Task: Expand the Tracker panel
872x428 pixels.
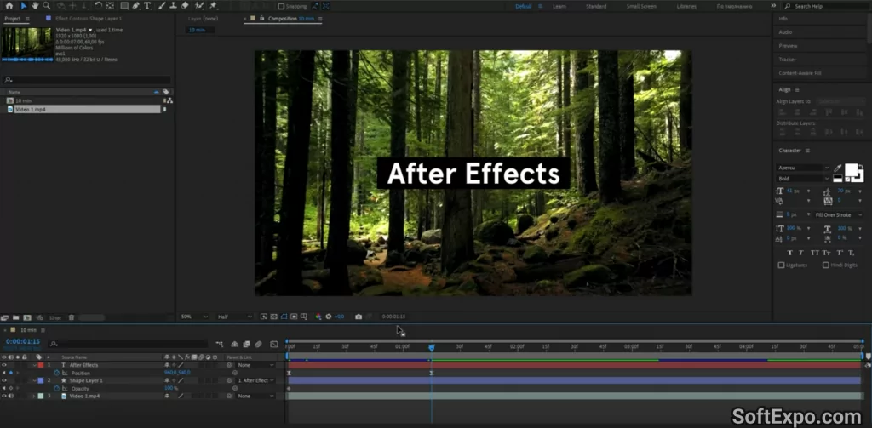Action: pos(788,59)
